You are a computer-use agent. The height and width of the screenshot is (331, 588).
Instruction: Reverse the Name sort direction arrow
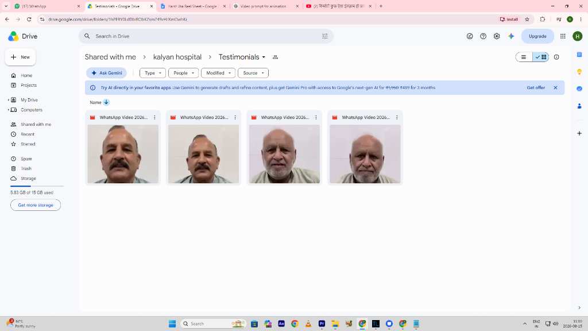coord(106,102)
